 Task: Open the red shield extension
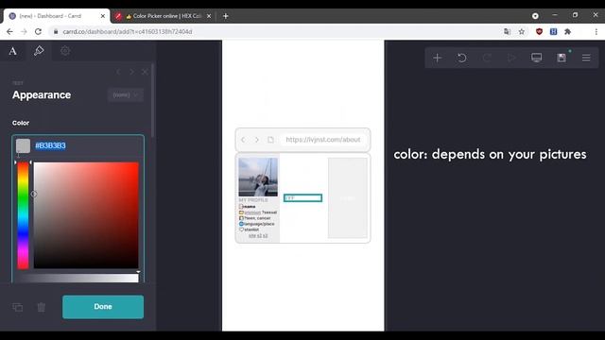(540, 31)
